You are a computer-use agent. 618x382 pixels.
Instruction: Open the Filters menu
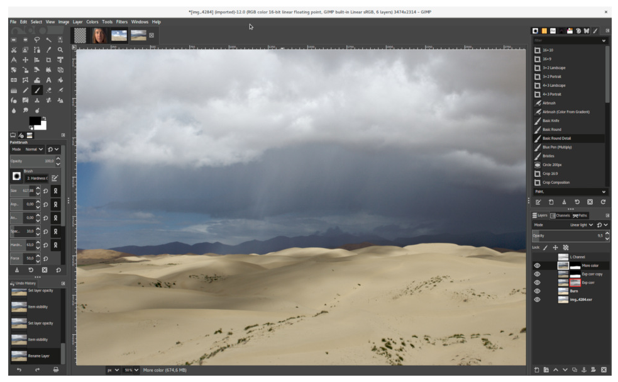click(x=122, y=22)
